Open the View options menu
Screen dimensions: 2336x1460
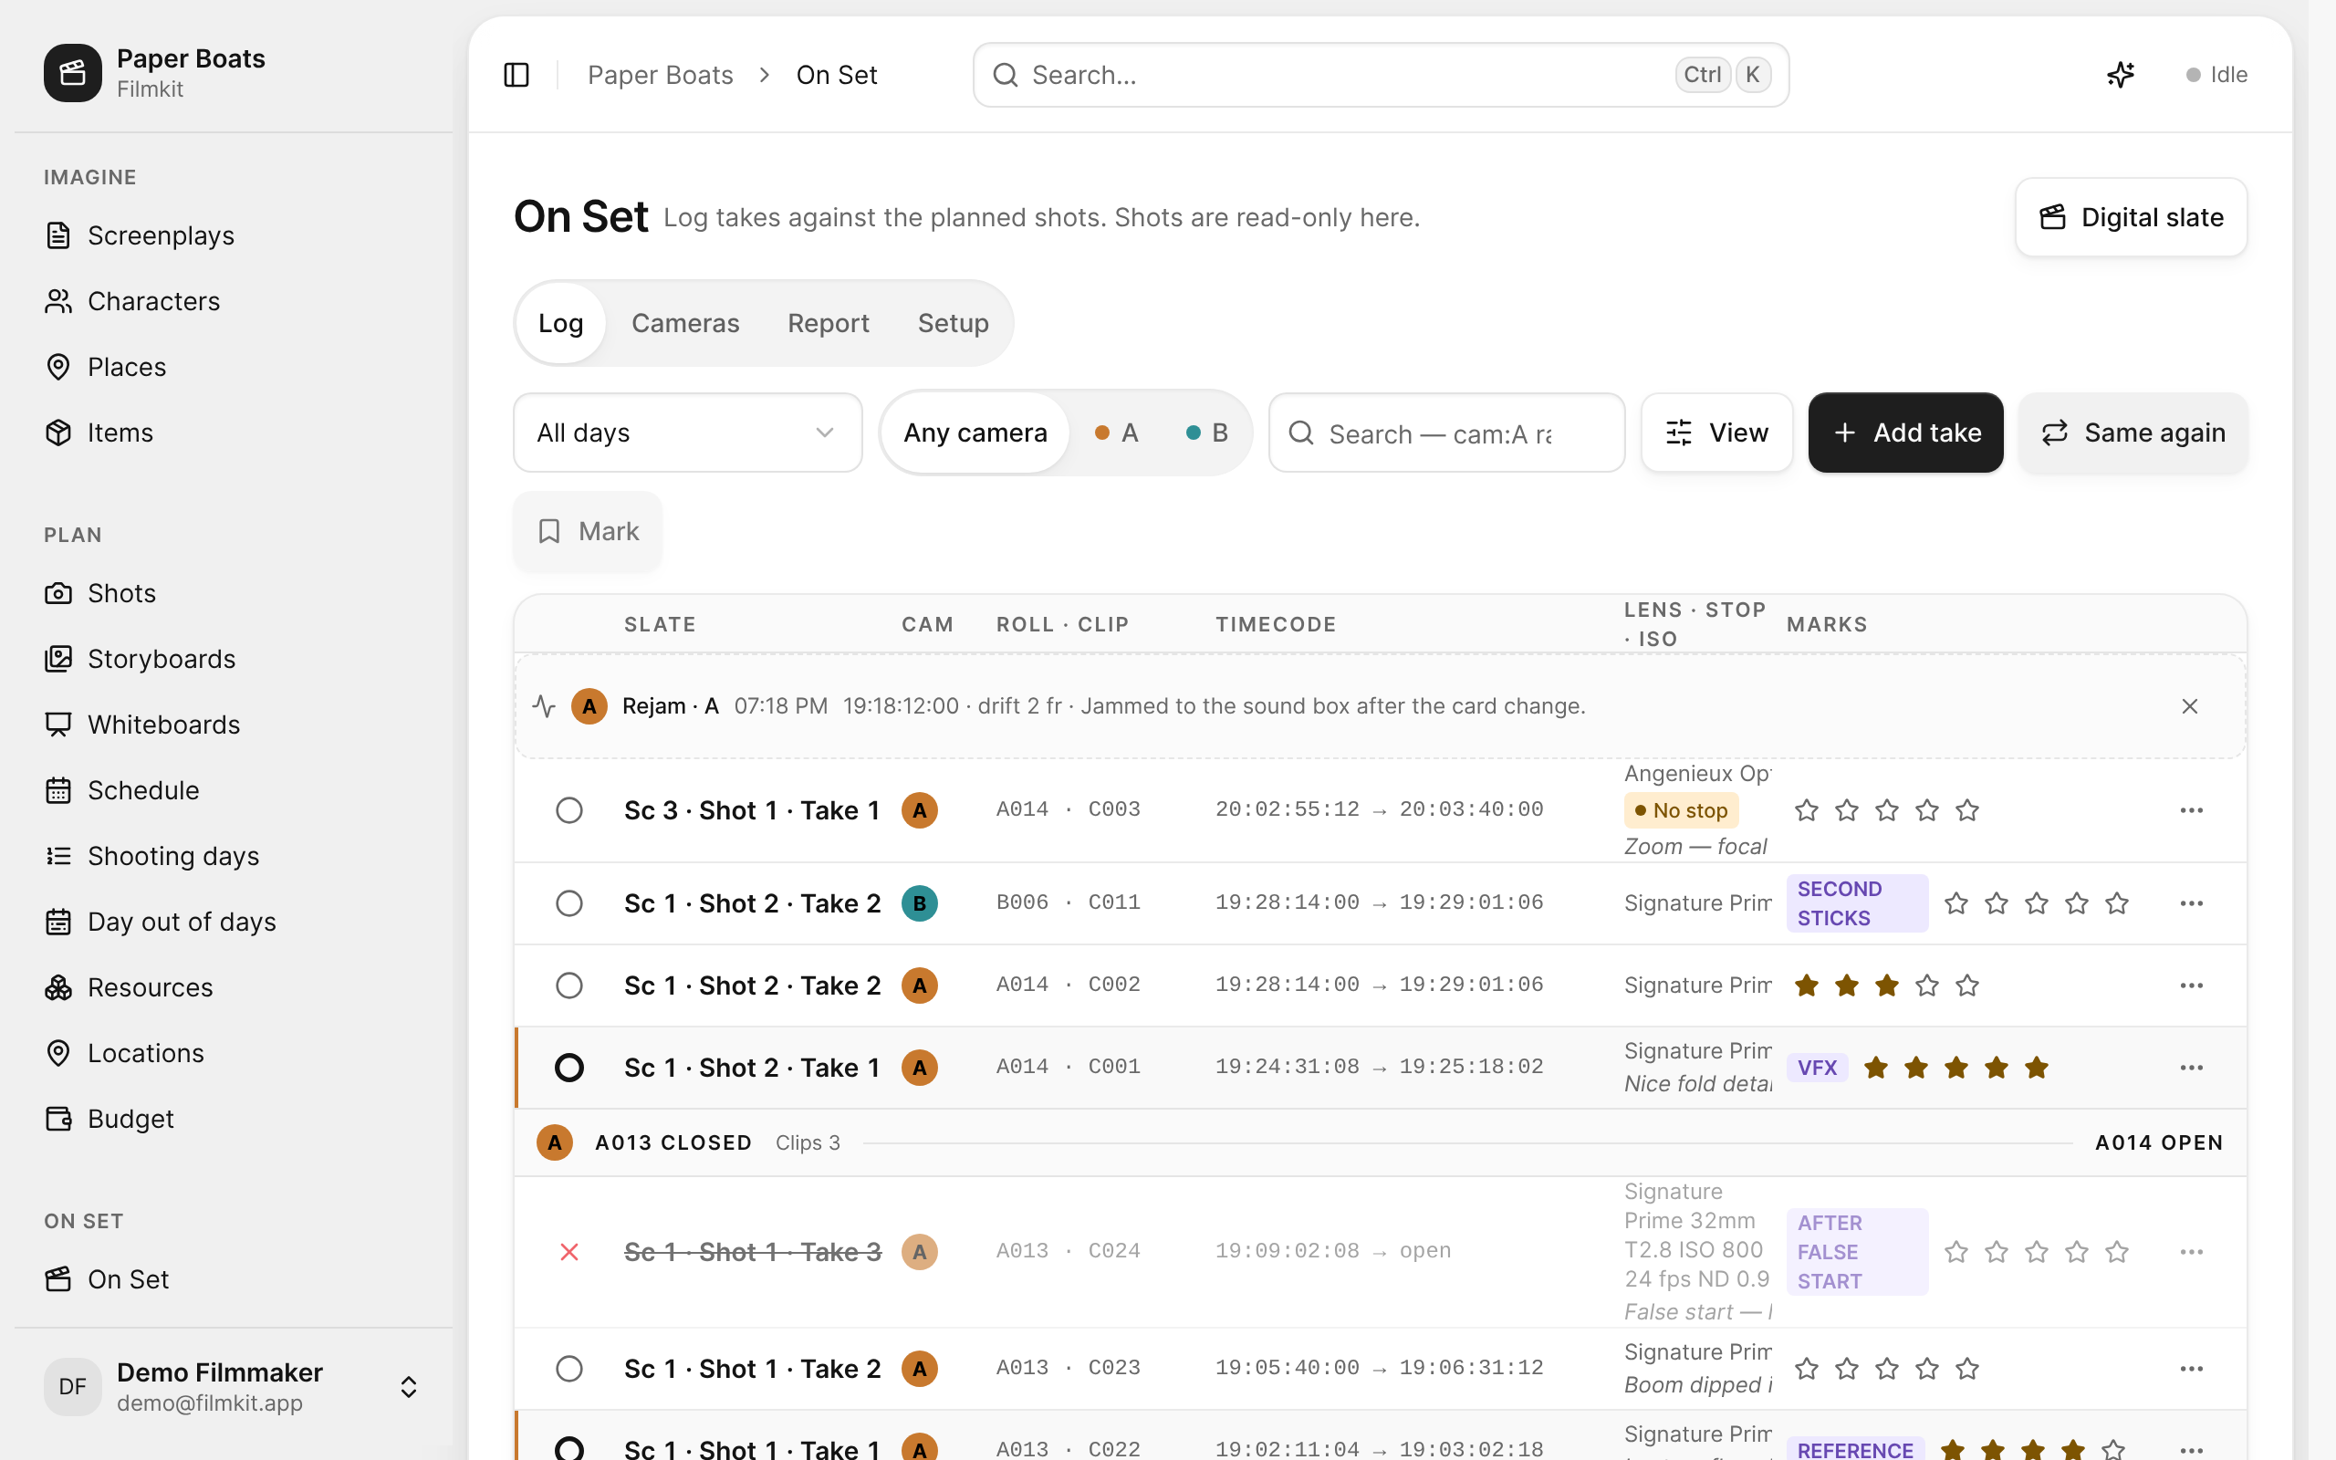pos(1717,433)
